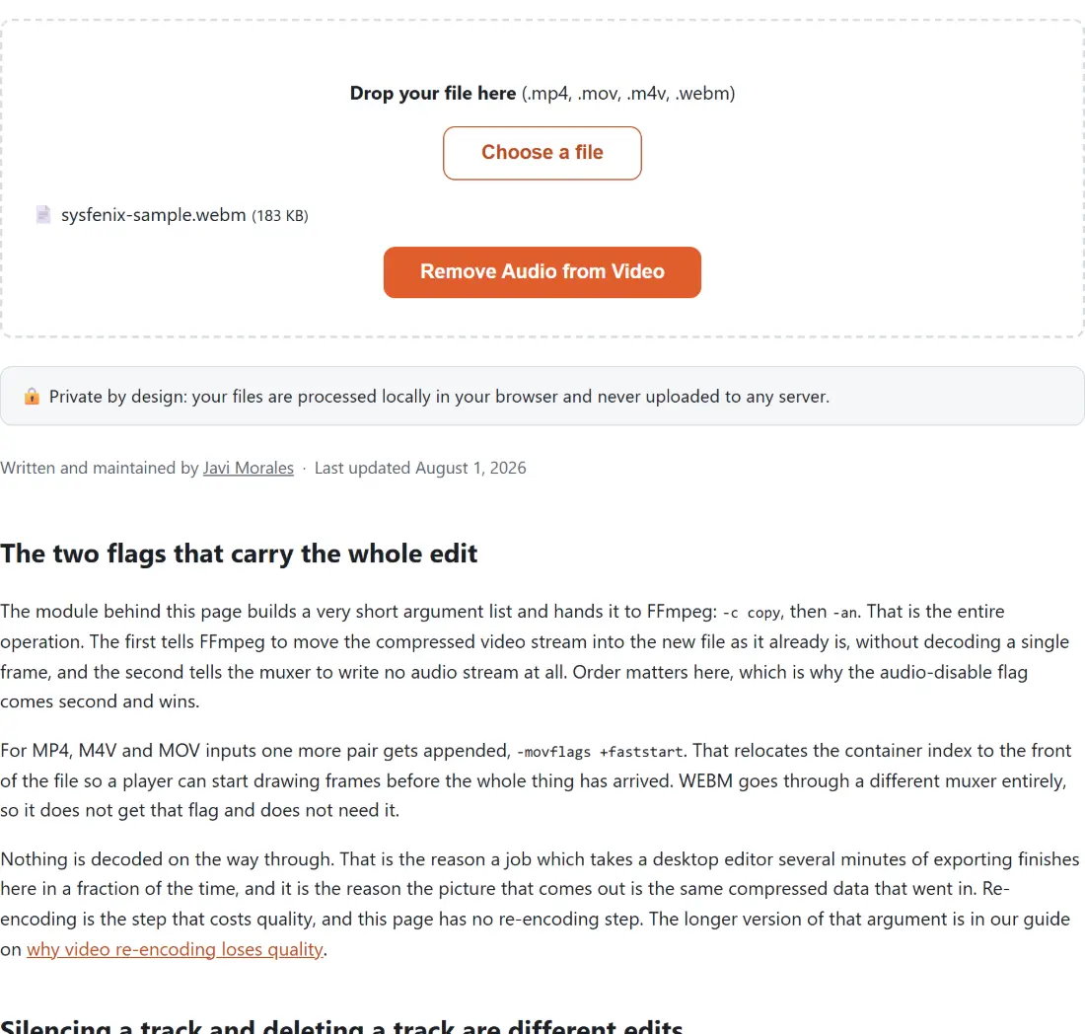The image size is (1085, 1034).
Task: Open the Javi Morales author link
Action: pyautogui.click(x=249, y=468)
